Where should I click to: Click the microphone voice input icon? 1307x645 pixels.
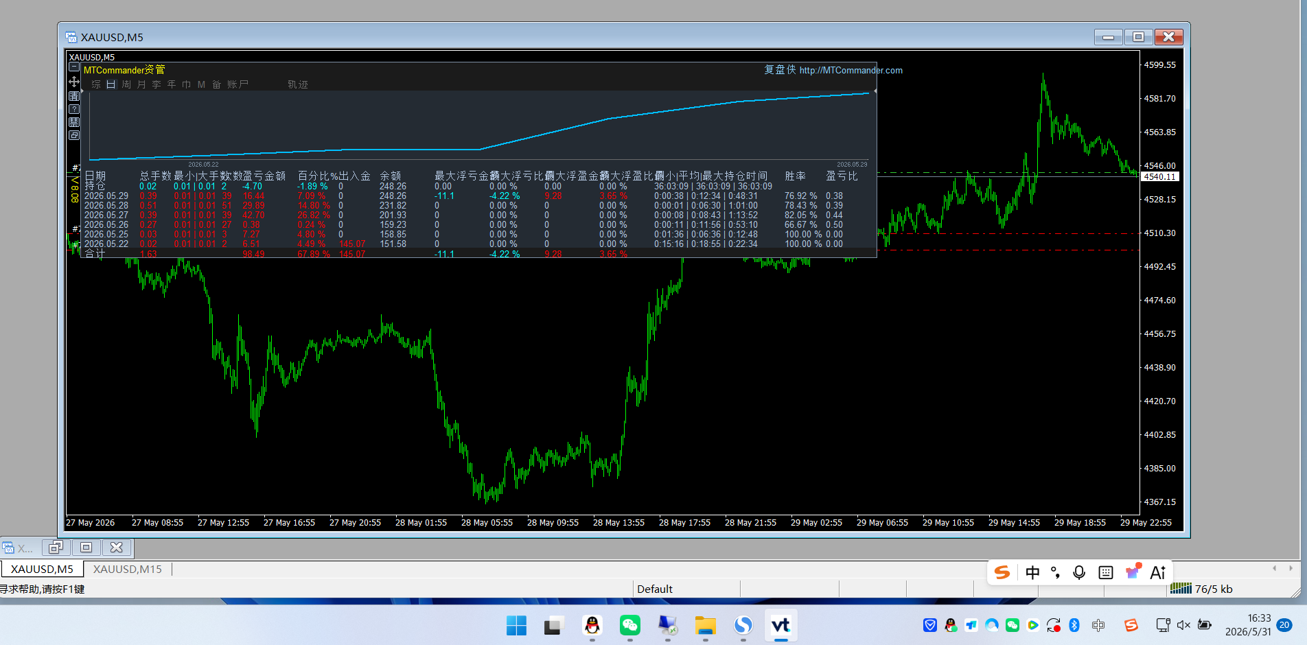(1079, 572)
